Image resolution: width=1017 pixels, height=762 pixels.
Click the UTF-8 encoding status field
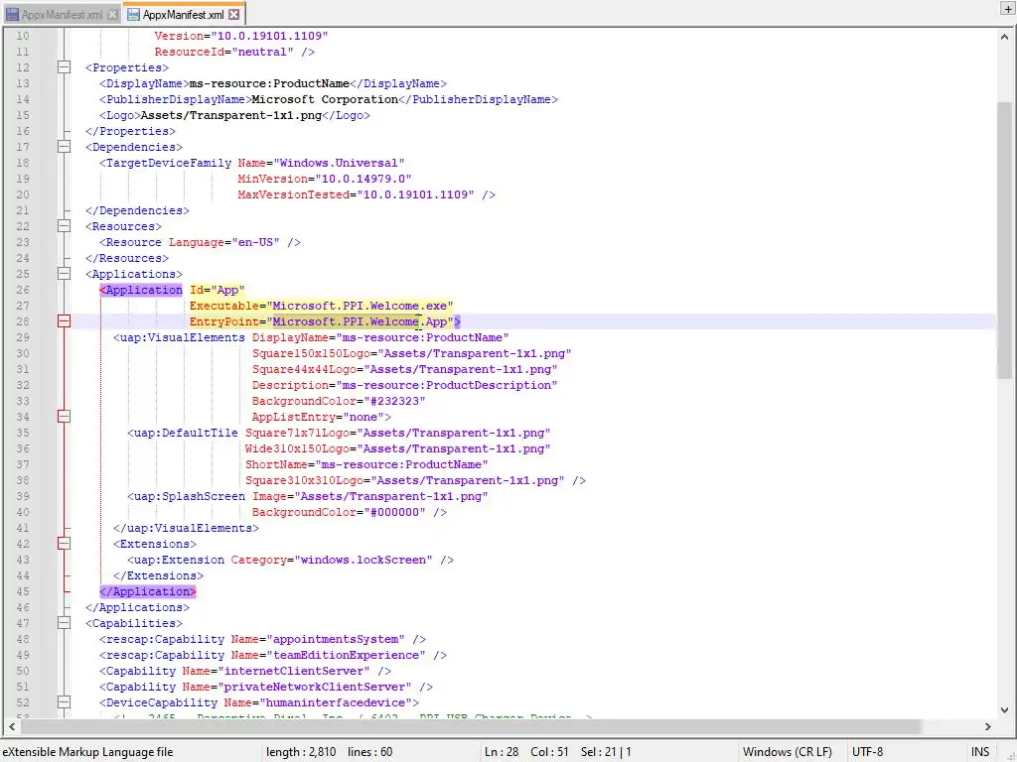867,752
